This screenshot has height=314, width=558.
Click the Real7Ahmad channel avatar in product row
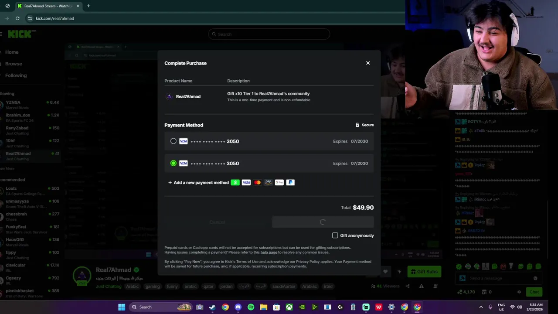tap(169, 96)
